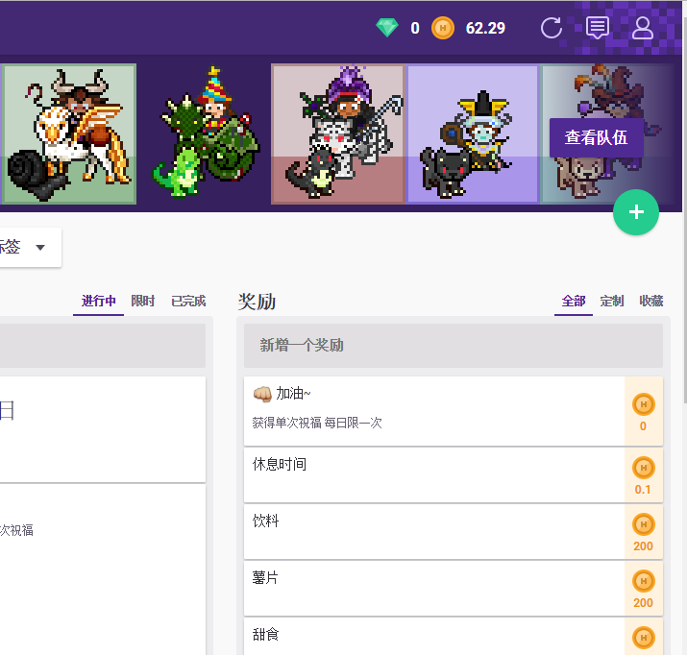Image resolution: width=687 pixels, height=655 pixels.
Task: Click the 200 price under 饮料
Action: click(643, 546)
